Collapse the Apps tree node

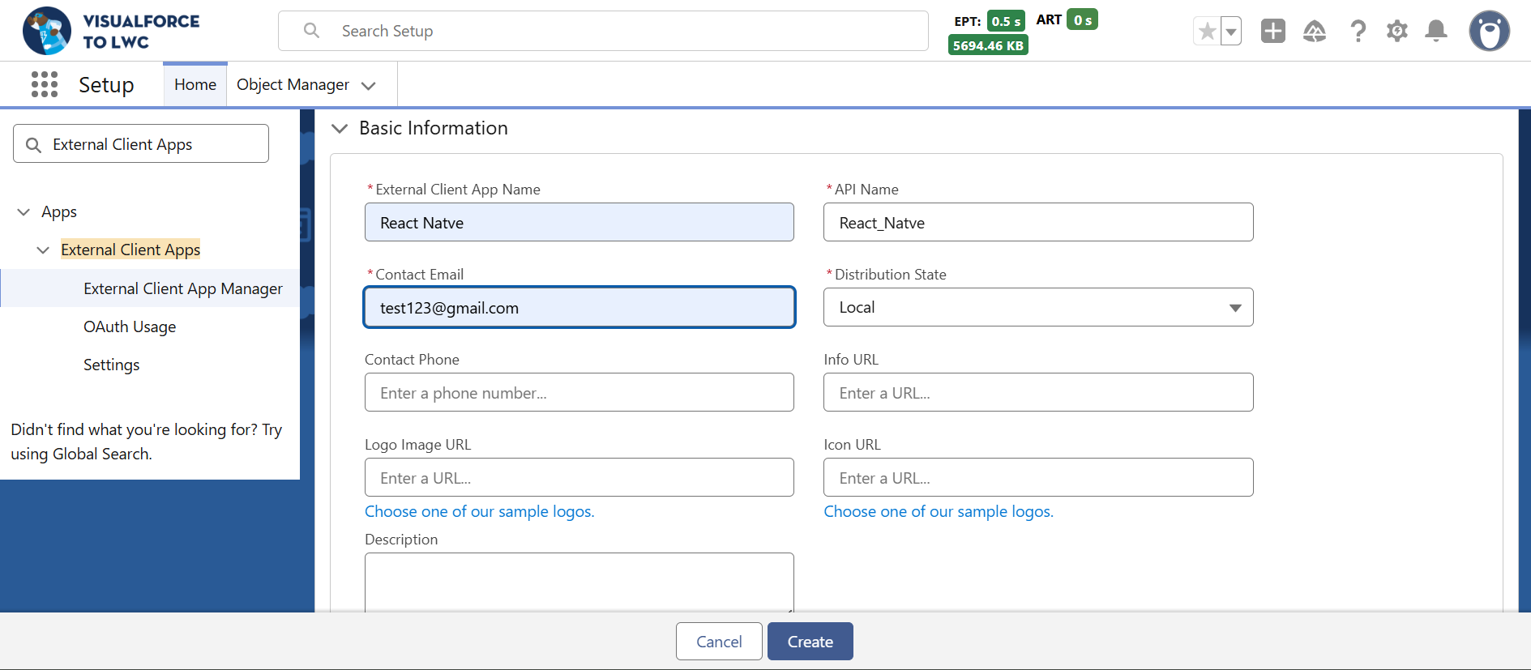pyautogui.click(x=24, y=212)
